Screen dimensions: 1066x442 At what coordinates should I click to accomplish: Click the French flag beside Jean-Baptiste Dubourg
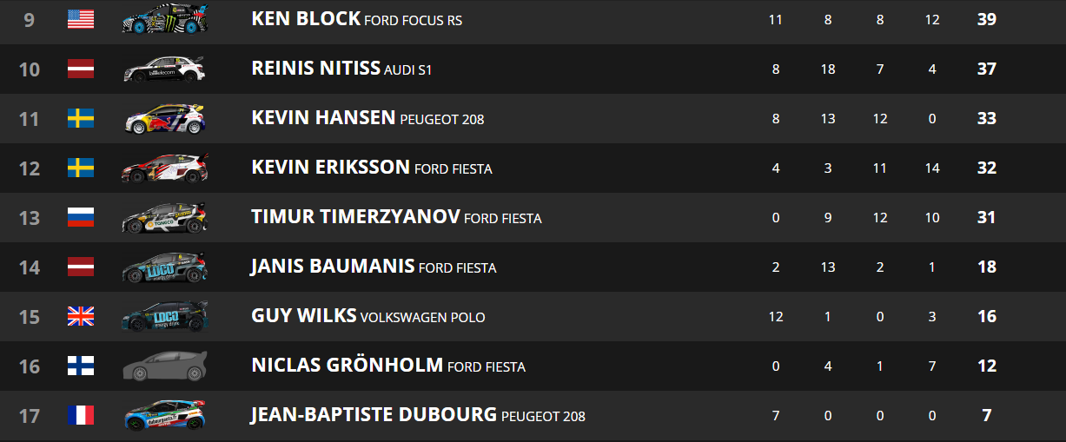click(81, 415)
